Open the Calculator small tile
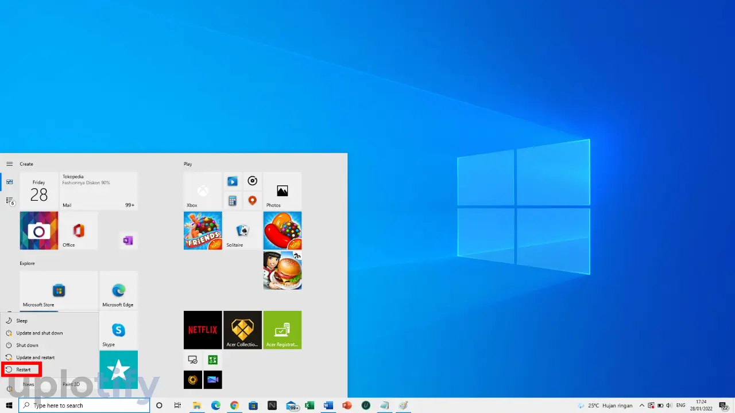735x413 pixels. point(232,201)
